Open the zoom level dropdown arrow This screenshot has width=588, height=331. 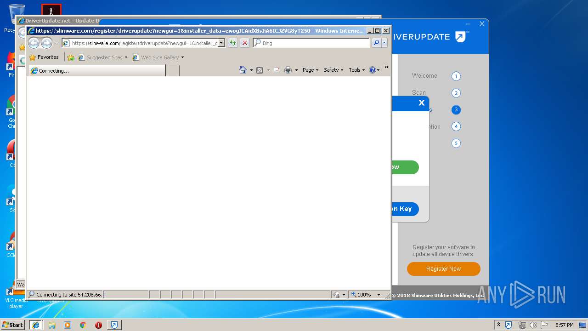click(x=379, y=295)
